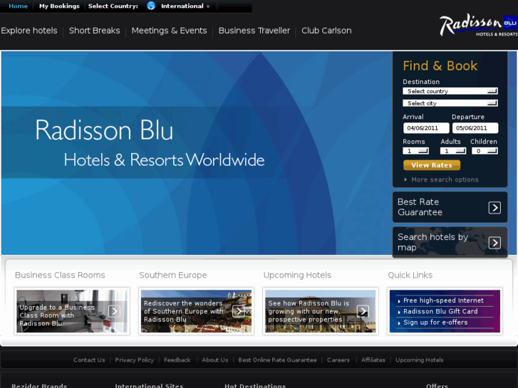Open My Bookings

coord(59,6)
